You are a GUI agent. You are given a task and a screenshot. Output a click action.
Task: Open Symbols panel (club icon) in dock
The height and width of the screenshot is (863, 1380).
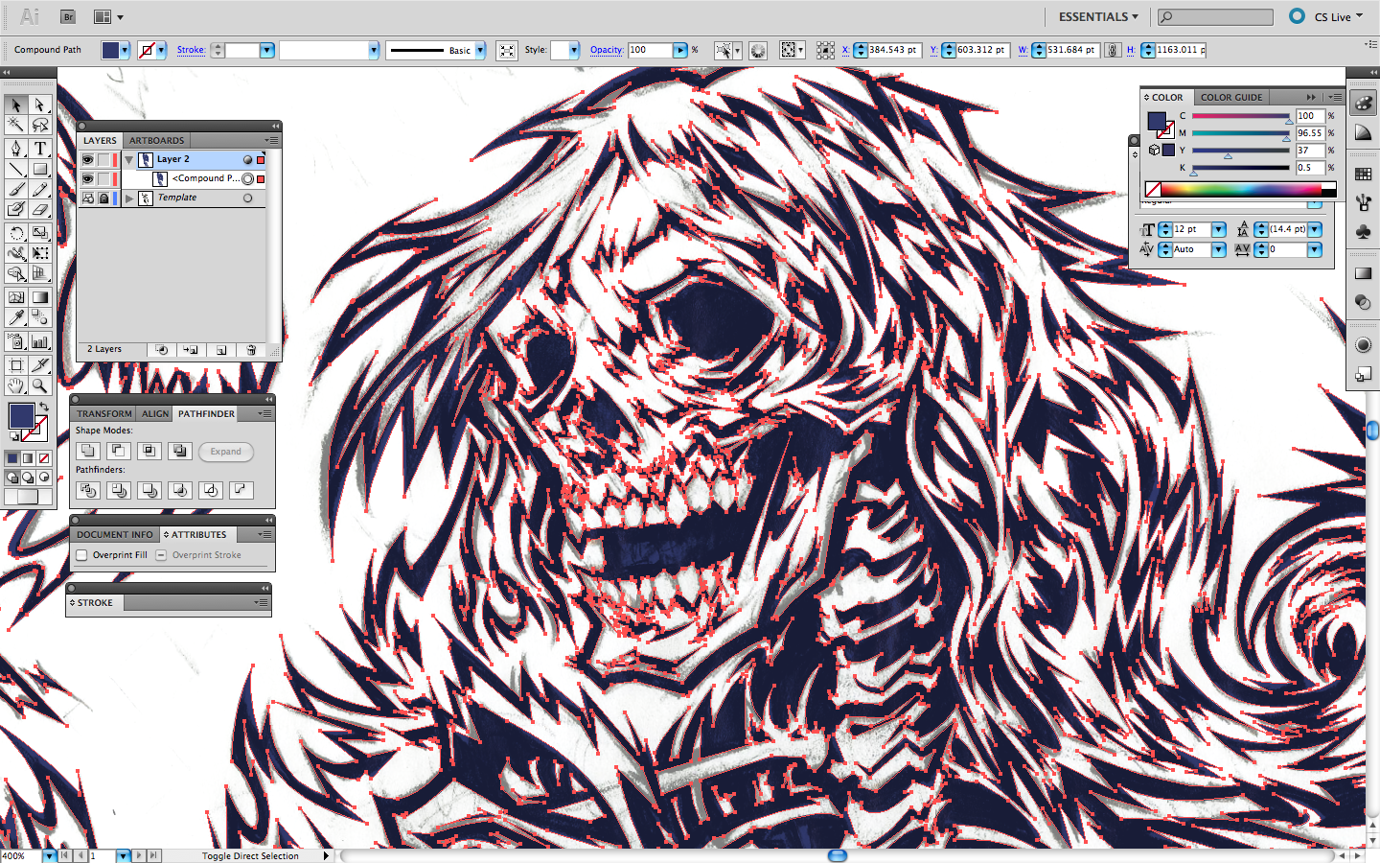tap(1364, 232)
